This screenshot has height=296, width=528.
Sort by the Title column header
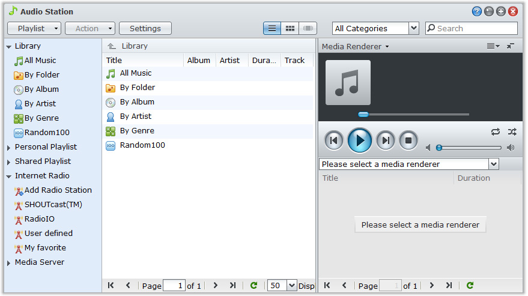(143, 60)
